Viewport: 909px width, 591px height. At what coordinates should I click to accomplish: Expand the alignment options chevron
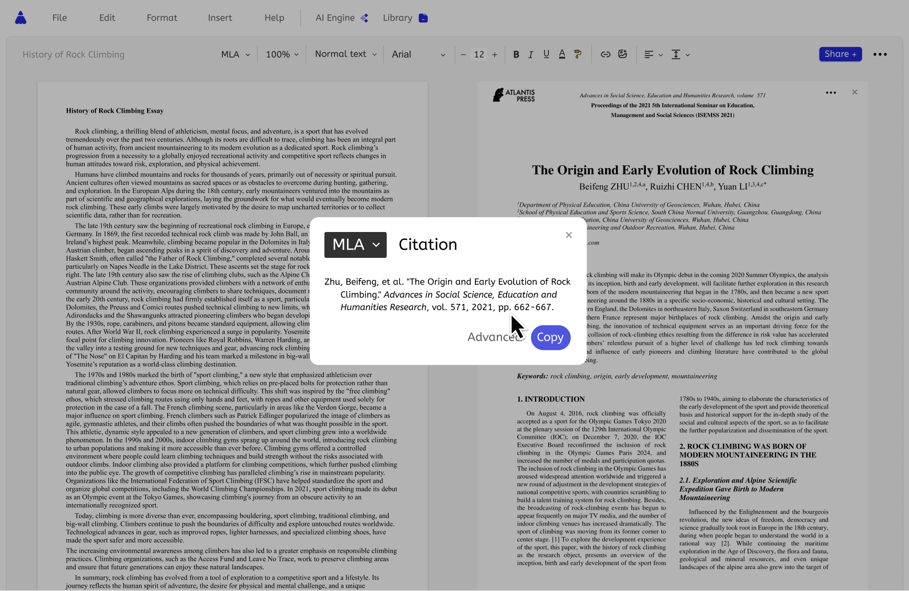[661, 55]
